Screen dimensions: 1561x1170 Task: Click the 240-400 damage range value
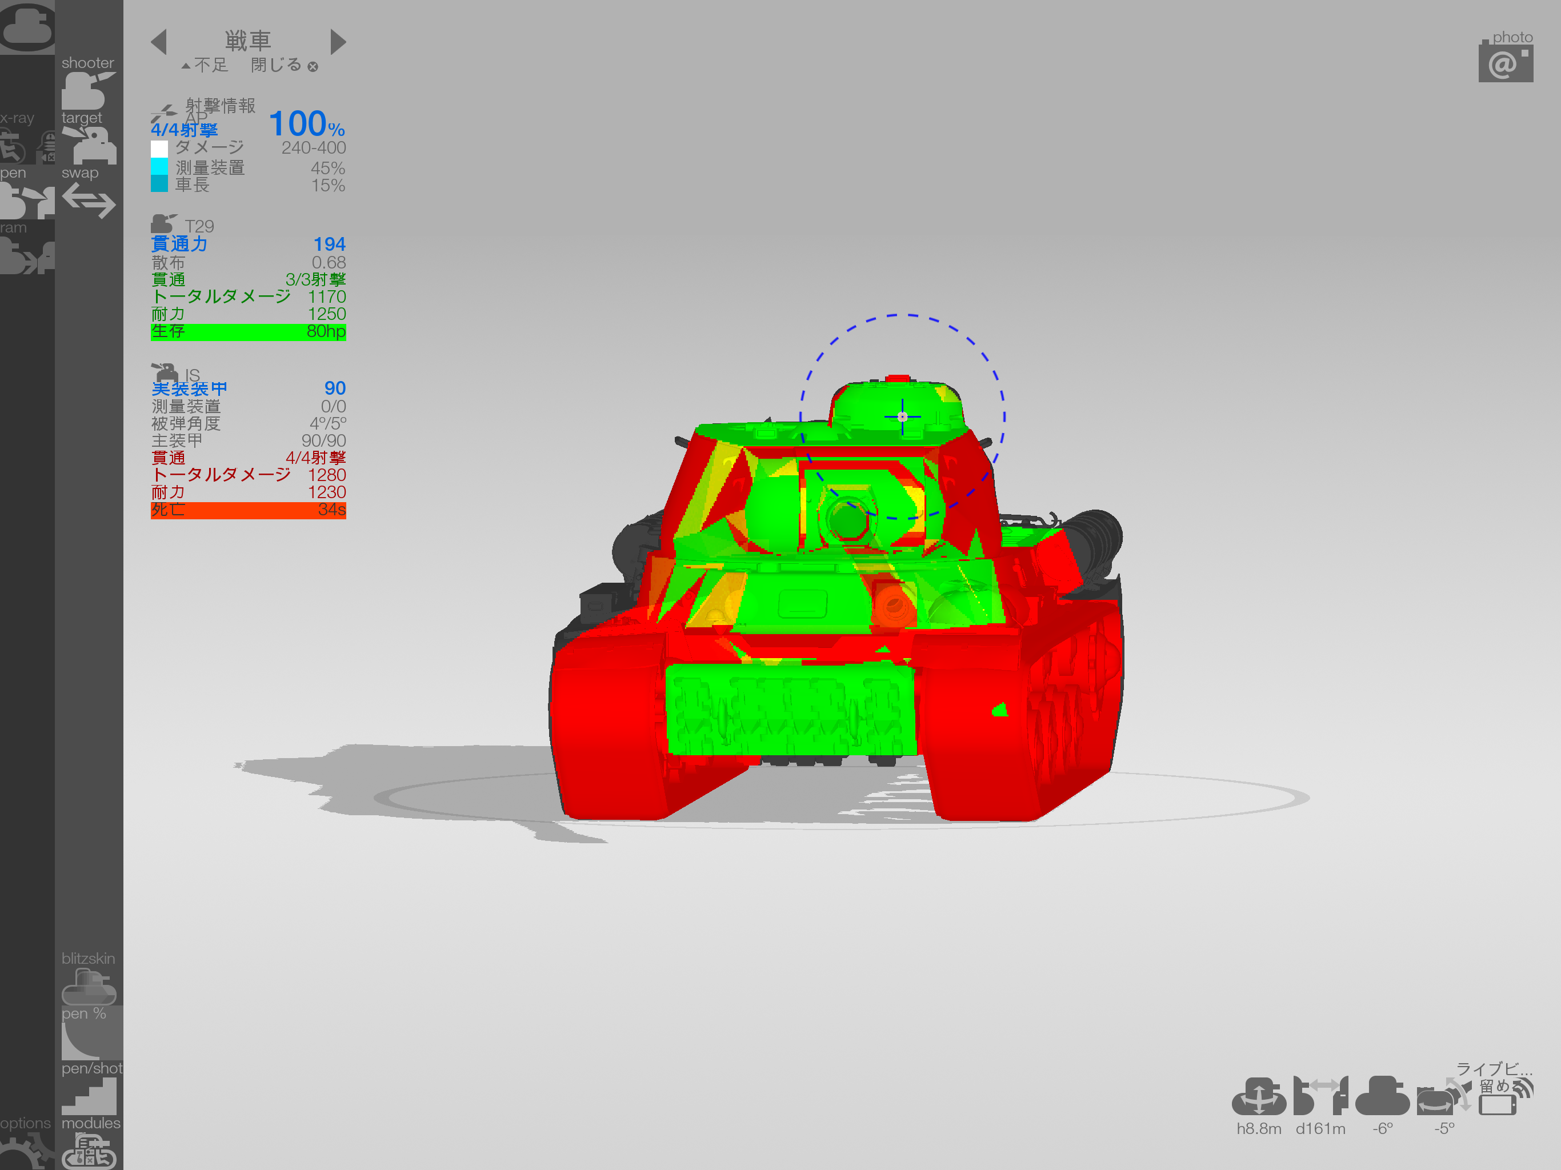point(313,147)
